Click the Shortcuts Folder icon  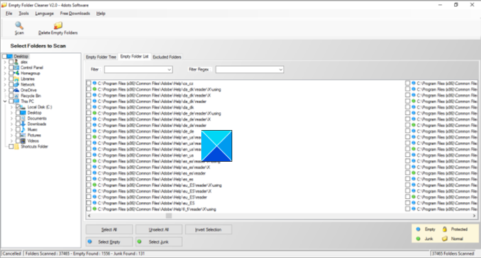click(x=16, y=147)
